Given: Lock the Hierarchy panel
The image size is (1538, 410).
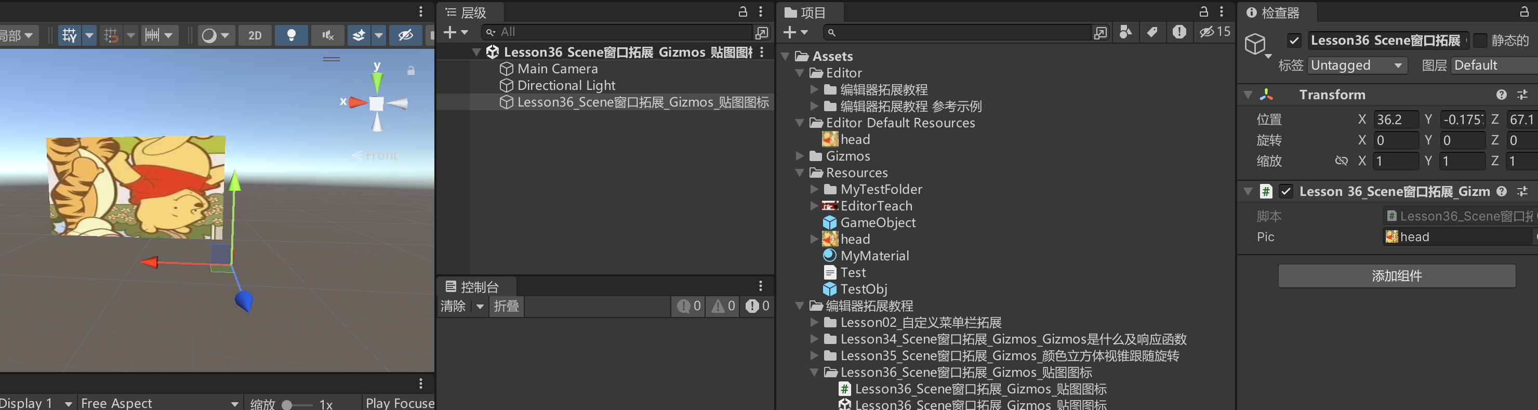Looking at the screenshot, I should pos(743,12).
